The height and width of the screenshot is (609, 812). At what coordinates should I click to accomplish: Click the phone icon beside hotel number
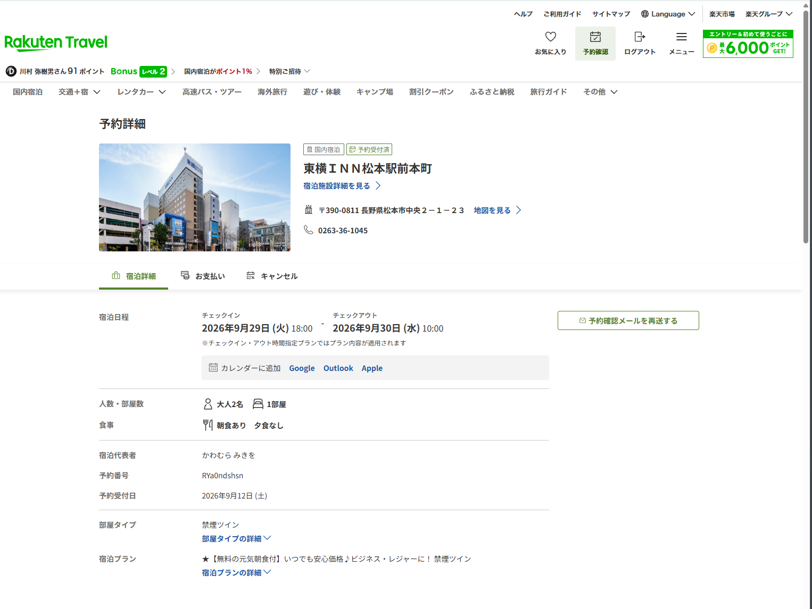click(x=309, y=230)
